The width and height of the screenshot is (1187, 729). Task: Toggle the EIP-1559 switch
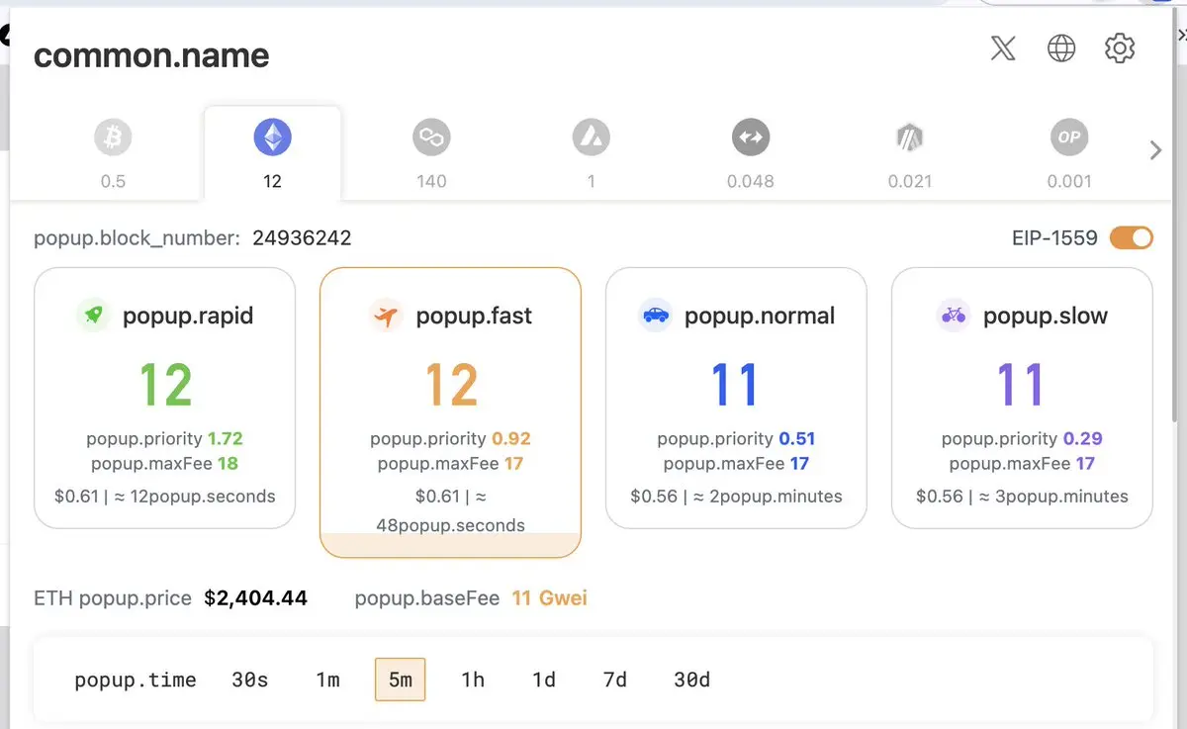click(x=1131, y=237)
